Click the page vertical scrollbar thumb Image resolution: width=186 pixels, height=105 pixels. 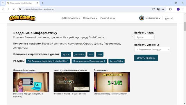point(185,26)
